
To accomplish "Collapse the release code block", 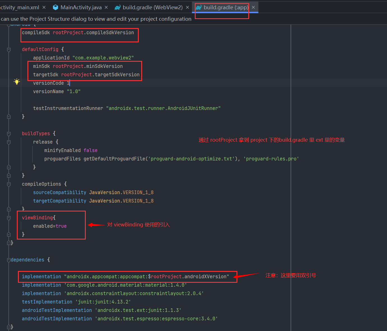I will tap(8, 142).
